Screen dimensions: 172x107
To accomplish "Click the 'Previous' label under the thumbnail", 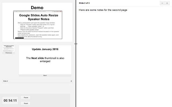I will click(9, 53).
